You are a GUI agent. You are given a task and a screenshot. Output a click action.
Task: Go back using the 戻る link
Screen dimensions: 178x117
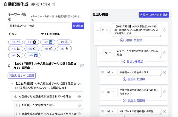tap(13, 34)
